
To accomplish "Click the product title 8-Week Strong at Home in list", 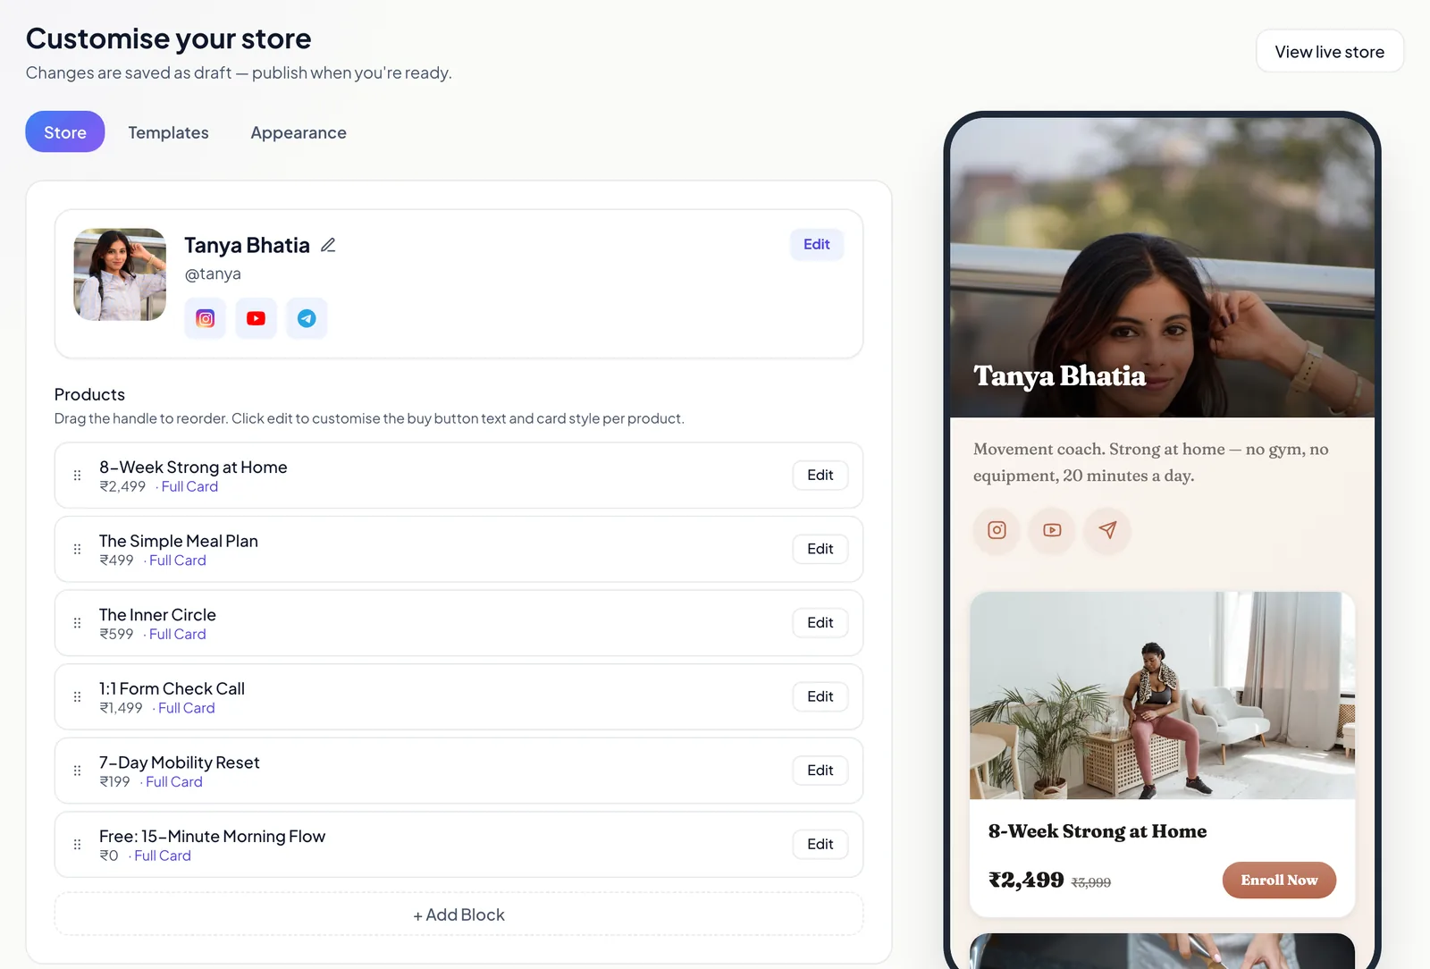I will click(193, 467).
